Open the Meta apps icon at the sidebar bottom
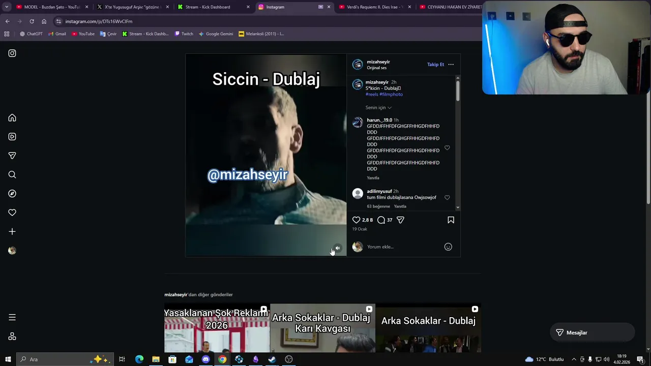Viewport: 651px width, 366px height. (x=12, y=337)
